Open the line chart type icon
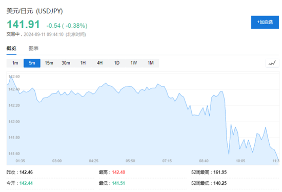The height and width of the screenshot is (192, 282). [272, 63]
